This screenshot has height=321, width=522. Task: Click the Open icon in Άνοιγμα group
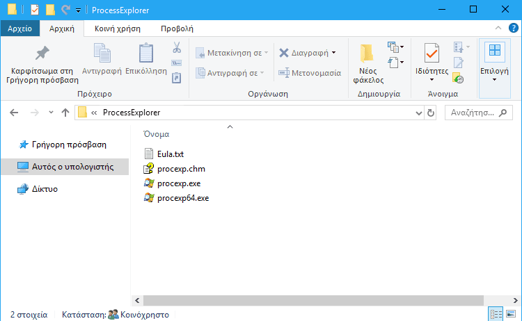tap(459, 47)
